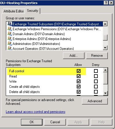Image resolution: width=115 pixels, height=129 pixels.
Task: Switch to the Attribute Editor tab
Action: (x=14, y=11)
